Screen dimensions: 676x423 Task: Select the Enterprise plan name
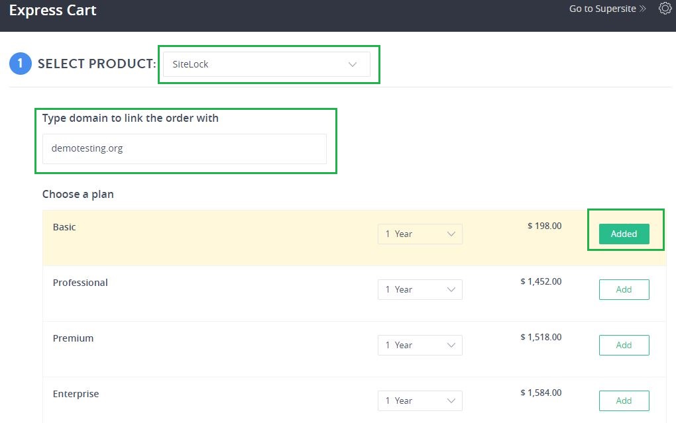(x=76, y=394)
